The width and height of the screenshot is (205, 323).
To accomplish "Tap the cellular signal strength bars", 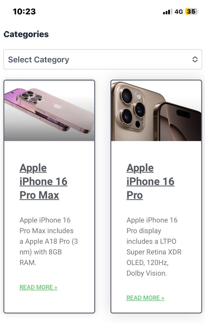I will click(167, 12).
